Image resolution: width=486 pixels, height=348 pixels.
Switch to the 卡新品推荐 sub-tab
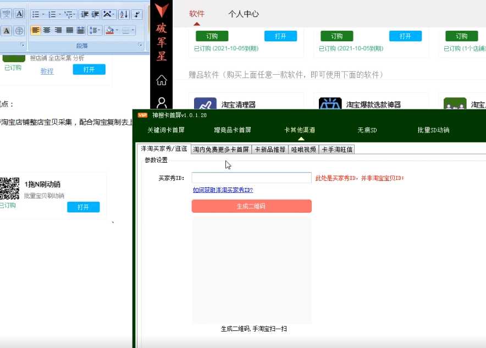pyautogui.click(x=270, y=150)
